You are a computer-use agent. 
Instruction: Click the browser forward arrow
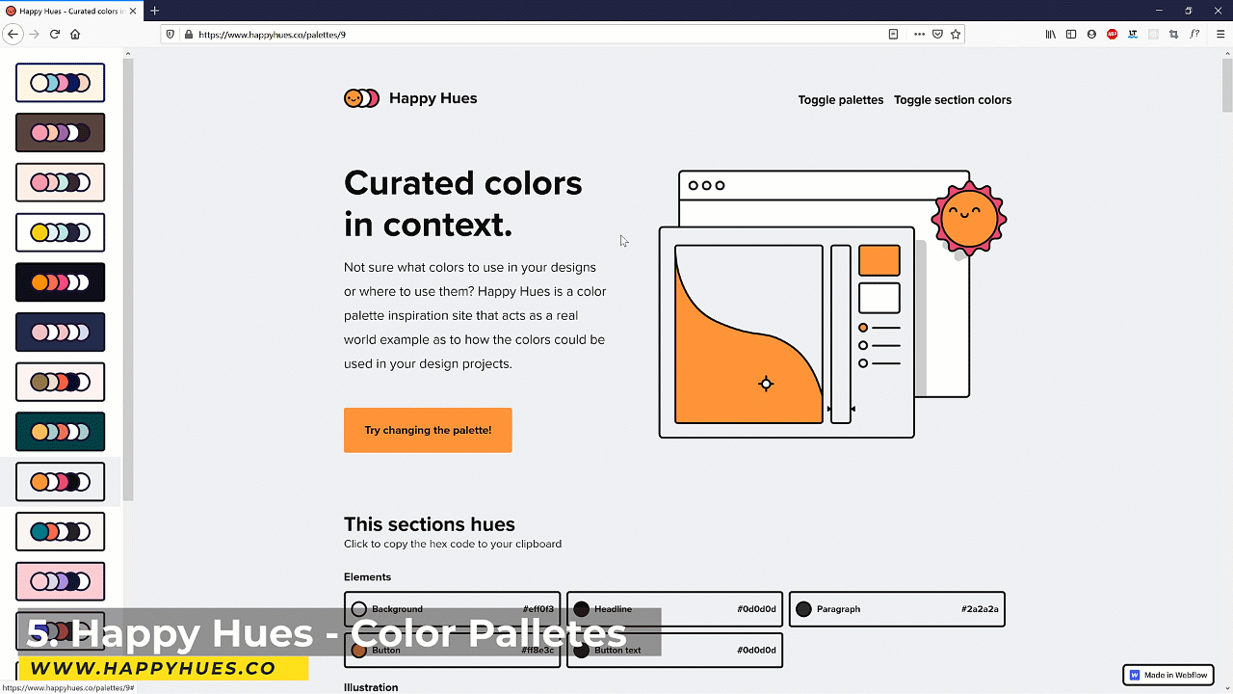35,34
